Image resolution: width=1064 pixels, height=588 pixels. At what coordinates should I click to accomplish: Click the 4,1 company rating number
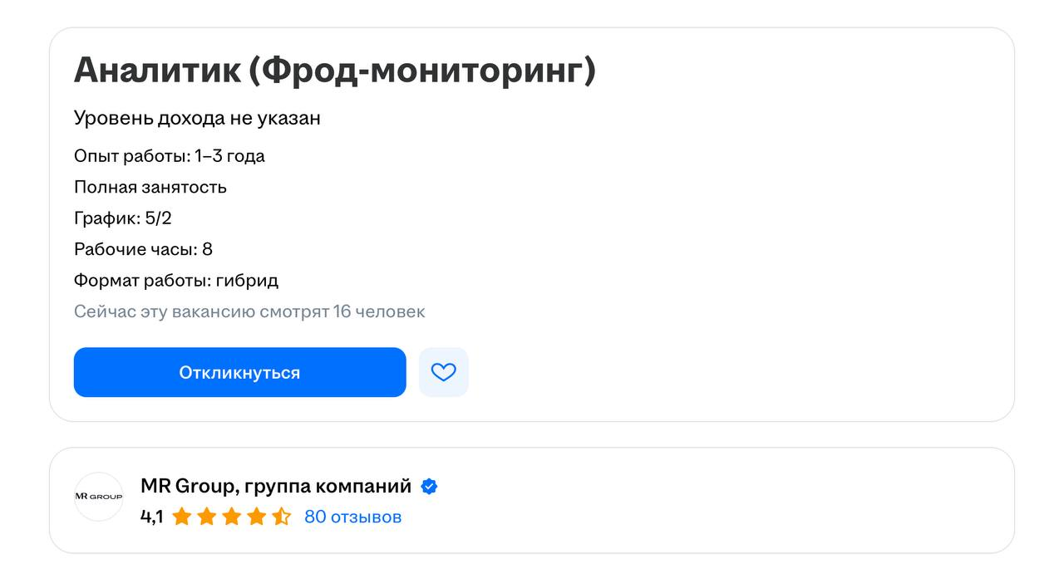[x=151, y=517]
